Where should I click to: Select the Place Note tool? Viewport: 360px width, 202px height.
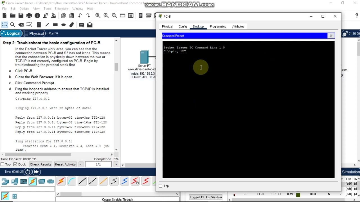[39, 25]
